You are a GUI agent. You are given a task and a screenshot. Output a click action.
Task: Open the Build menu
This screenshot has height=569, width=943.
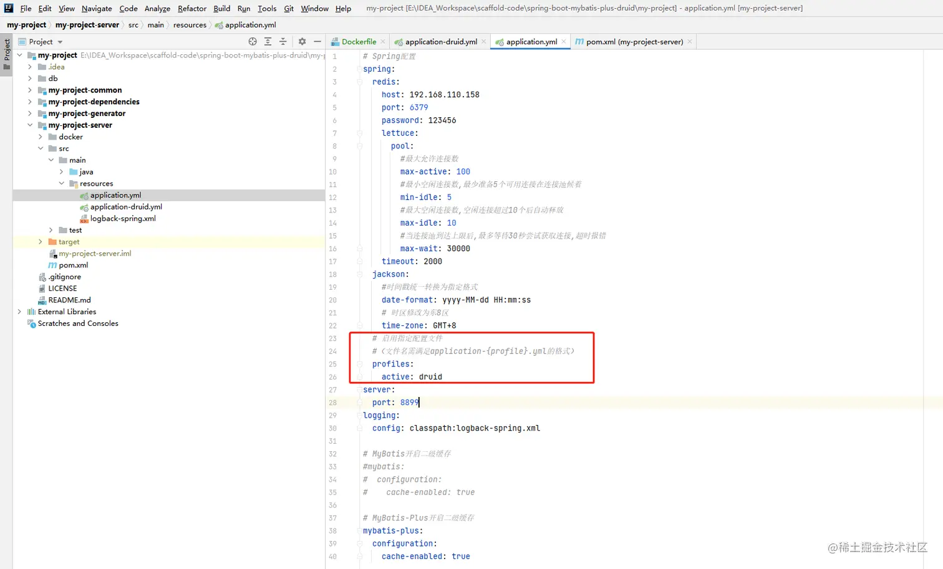[x=222, y=8]
